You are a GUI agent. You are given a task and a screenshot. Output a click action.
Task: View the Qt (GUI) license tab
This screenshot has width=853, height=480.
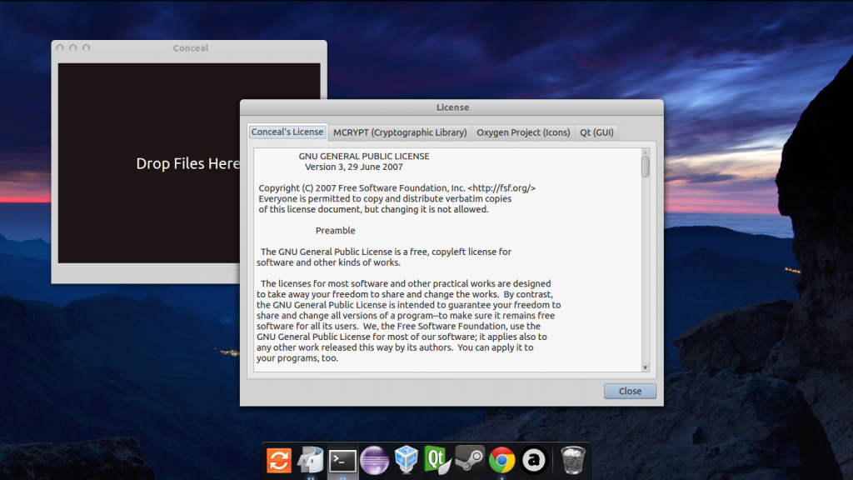pos(597,132)
